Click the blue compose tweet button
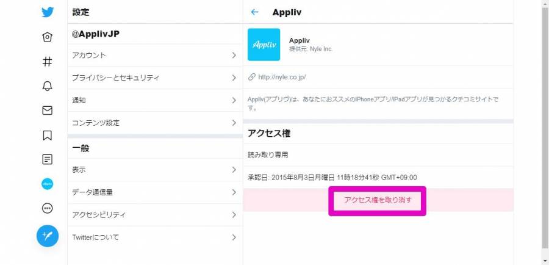 tap(48, 236)
